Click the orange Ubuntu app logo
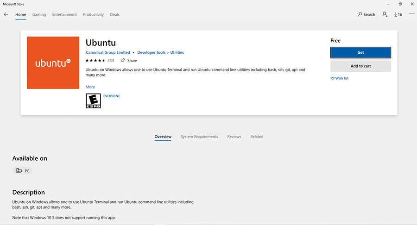Viewport: 417px width, 225px height. click(x=53, y=62)
